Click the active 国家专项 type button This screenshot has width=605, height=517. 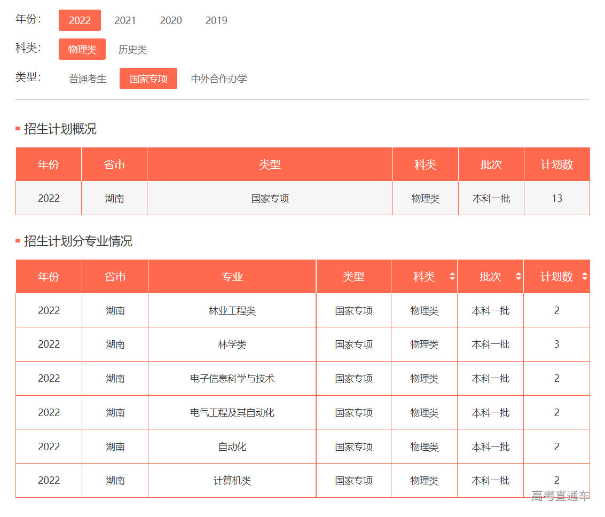pyautogui.click(x=148, y=78)
